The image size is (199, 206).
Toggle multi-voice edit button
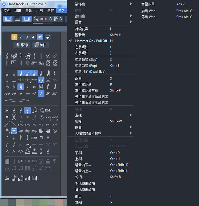(40, 37)
